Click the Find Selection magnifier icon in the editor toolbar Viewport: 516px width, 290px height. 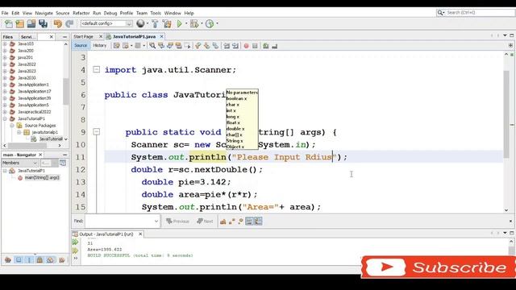(x=152, y=46)
